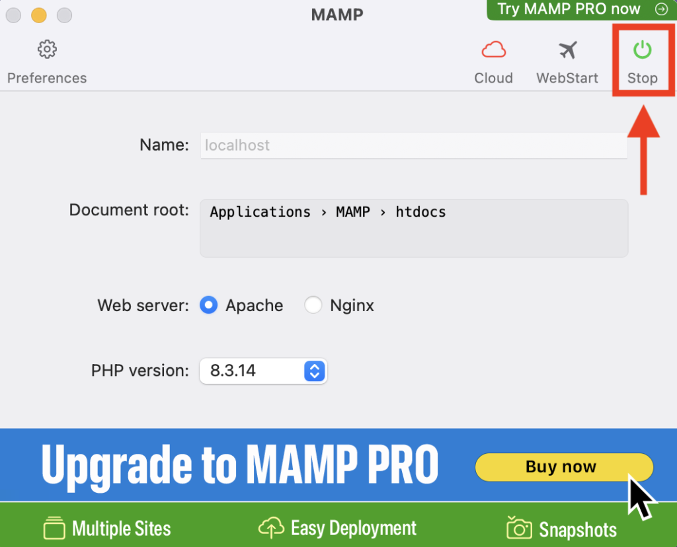The height and width of the screenshot is (547, 677).
Task: Click the yellow Buy now button
Action: pyautogui.click(x=564, y=467)
